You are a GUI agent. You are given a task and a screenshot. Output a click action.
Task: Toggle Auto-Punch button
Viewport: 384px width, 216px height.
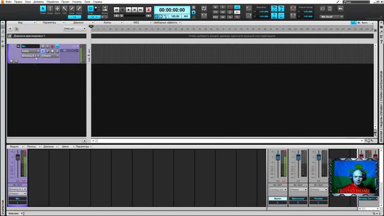(x=293, y=8)
